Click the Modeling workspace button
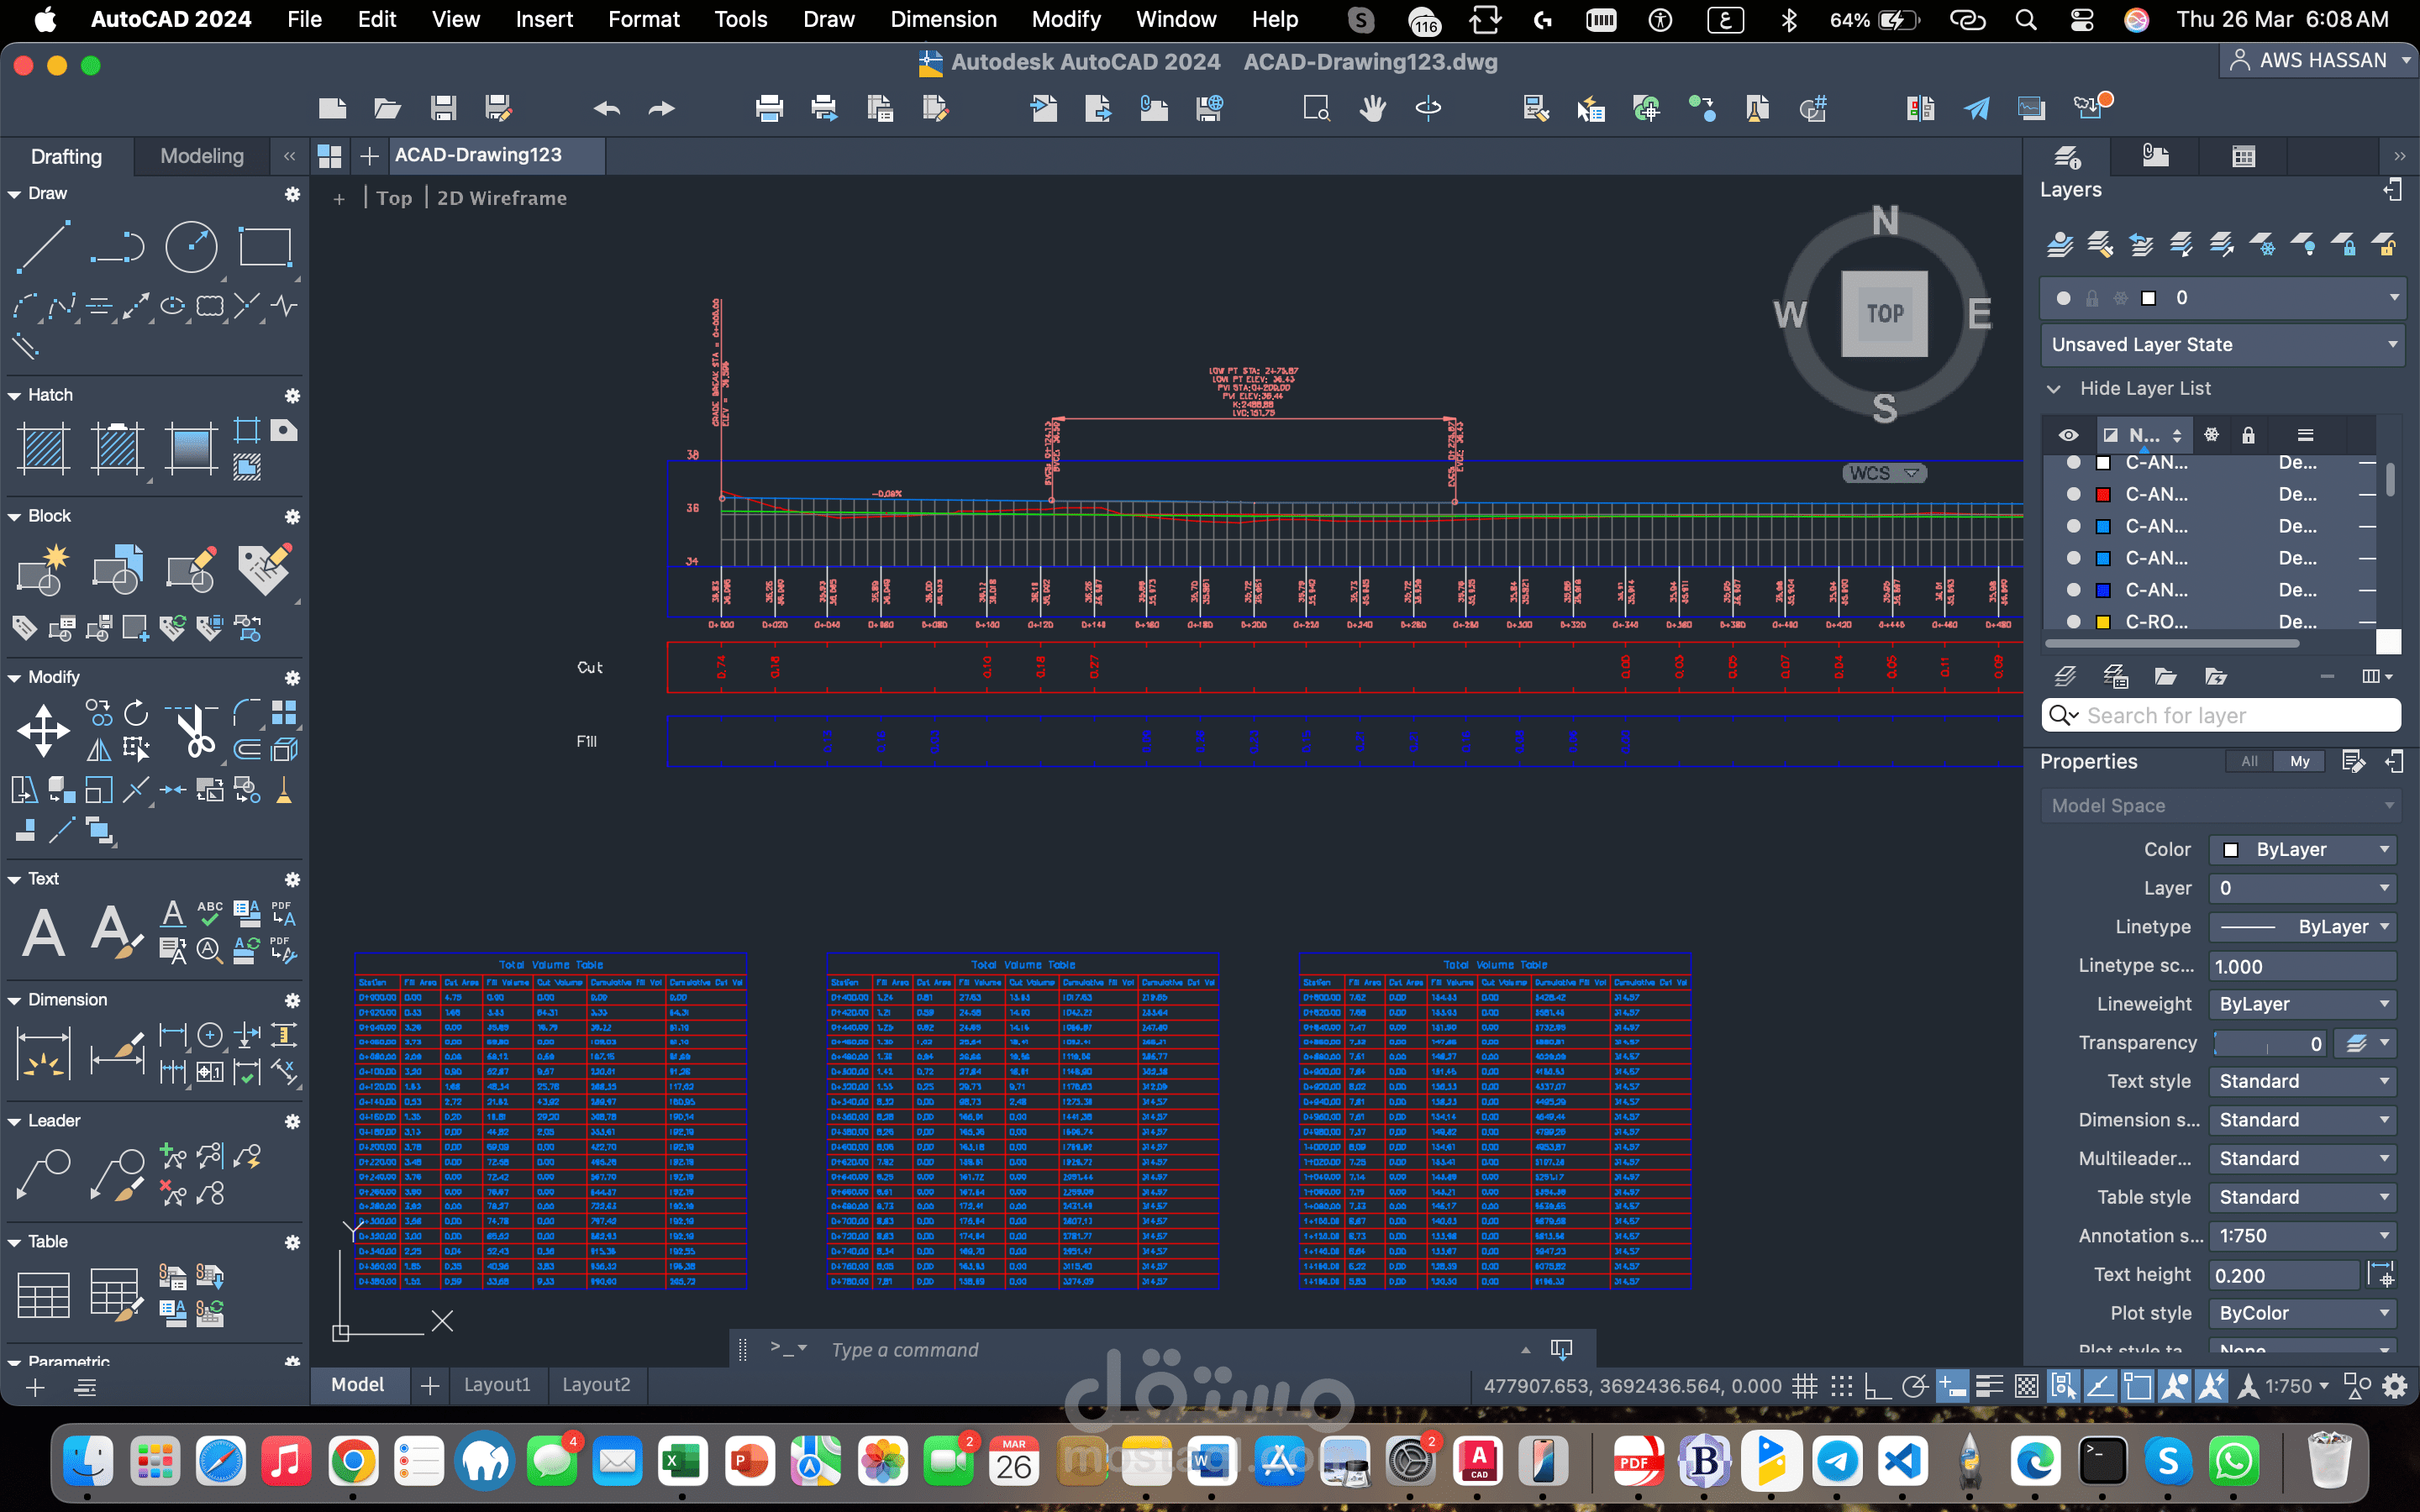Screen dimensions: 2420x1512 201,156
